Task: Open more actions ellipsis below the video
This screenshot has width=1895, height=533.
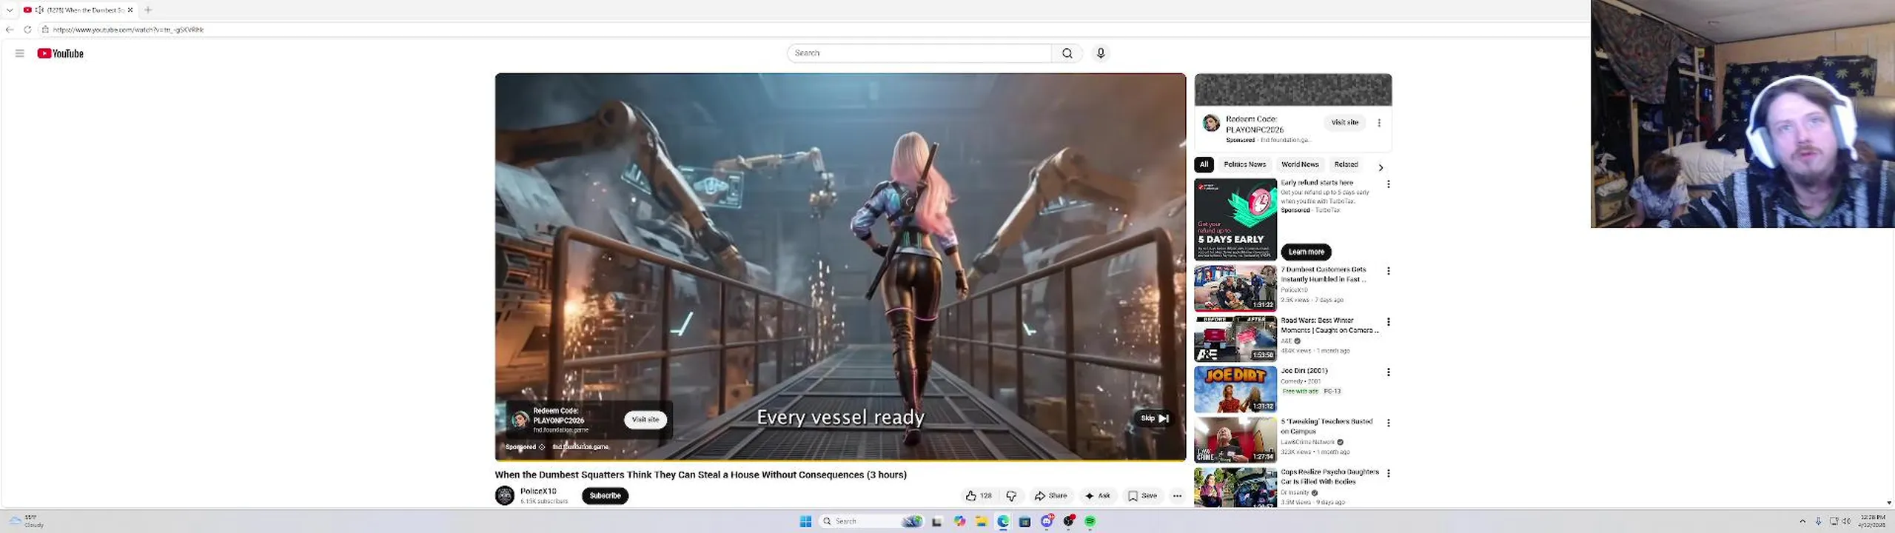Action: (1177, 496)
